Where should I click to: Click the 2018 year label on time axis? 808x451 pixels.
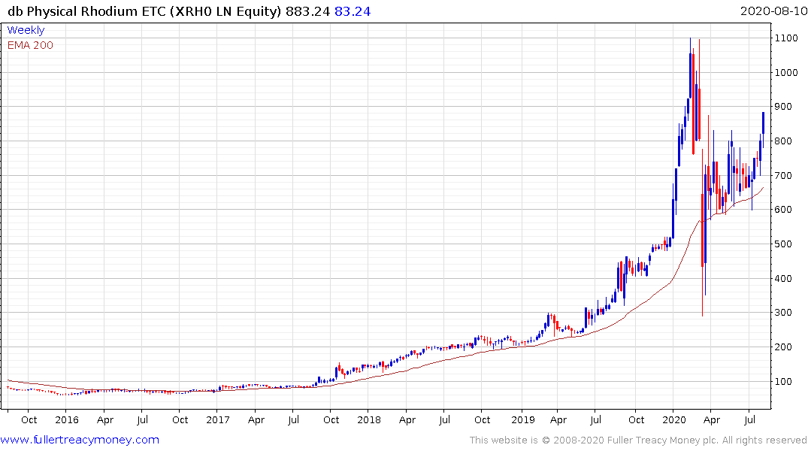[370, 420]
